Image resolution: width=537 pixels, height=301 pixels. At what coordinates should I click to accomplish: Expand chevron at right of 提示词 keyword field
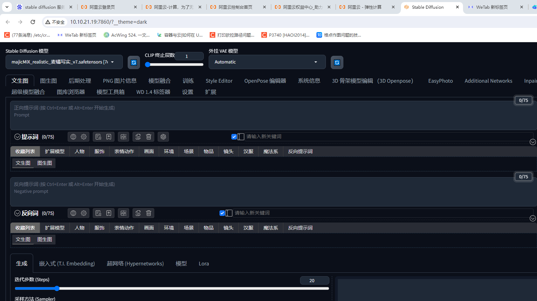(x=532, y=142)
